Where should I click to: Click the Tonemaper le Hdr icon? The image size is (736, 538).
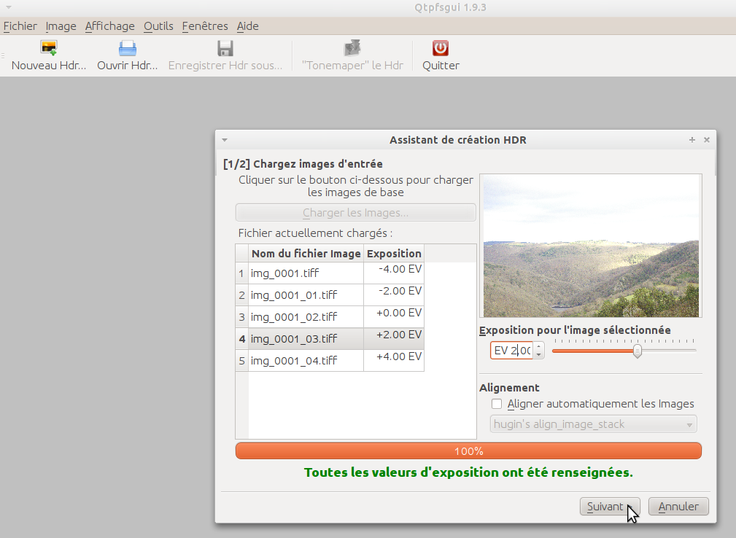point(352,49)
